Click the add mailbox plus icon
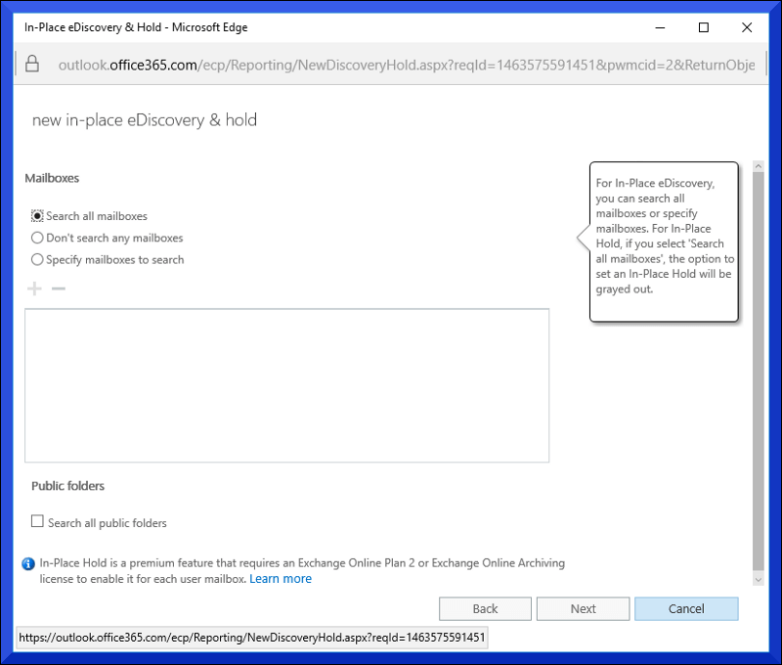782x665 pixels. 34,288
